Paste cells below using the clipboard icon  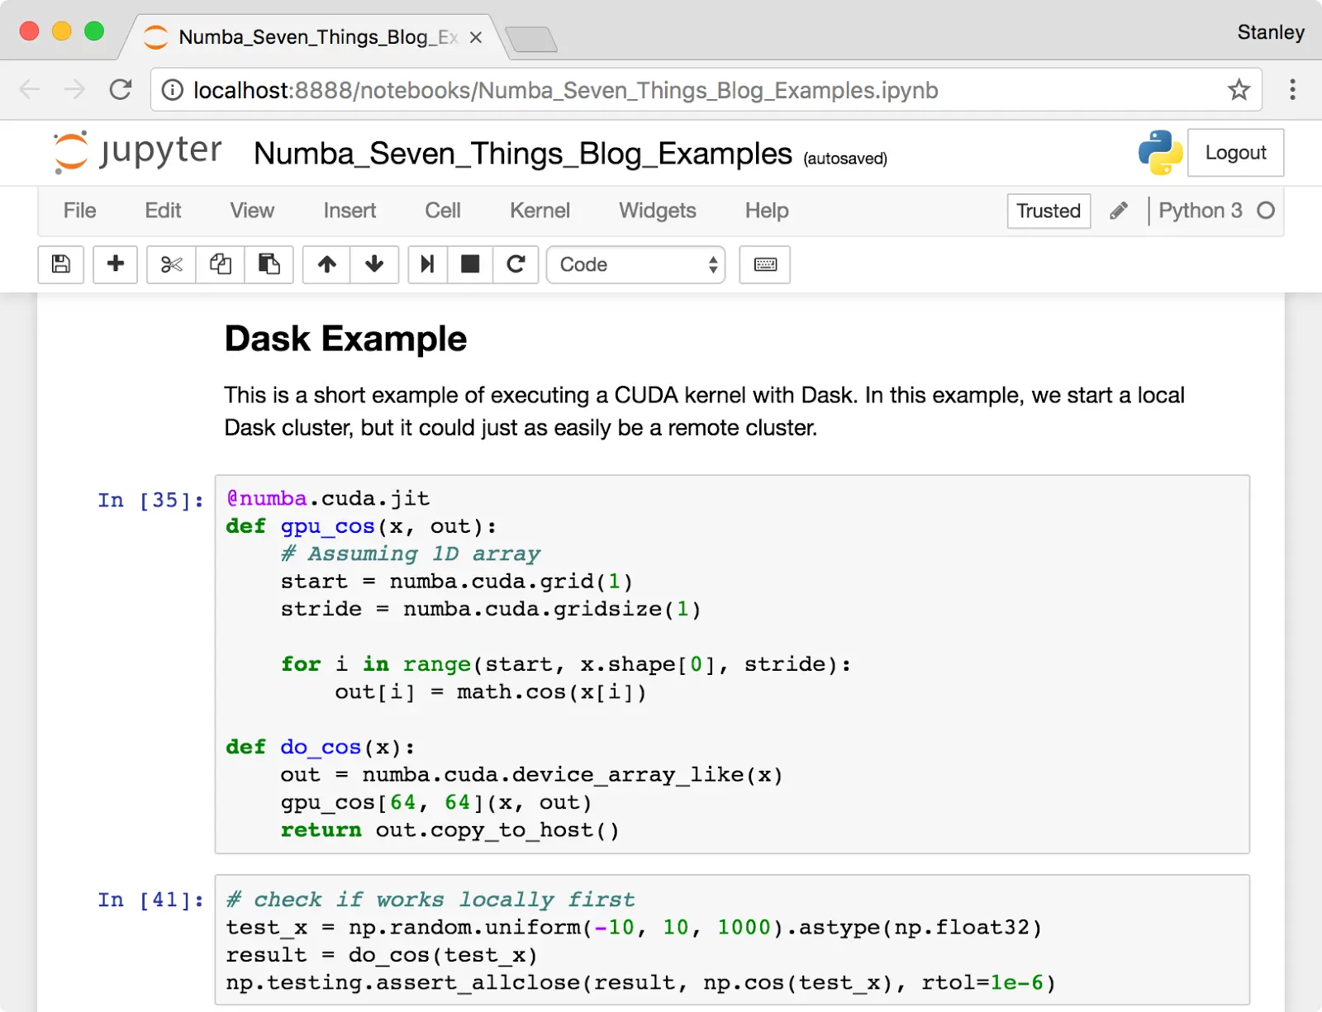(x=269, y=264)
